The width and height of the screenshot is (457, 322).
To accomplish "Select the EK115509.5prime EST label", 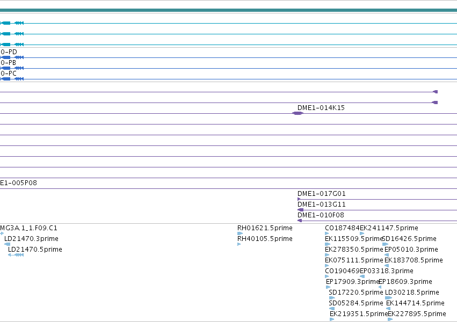I will point(354,239).
